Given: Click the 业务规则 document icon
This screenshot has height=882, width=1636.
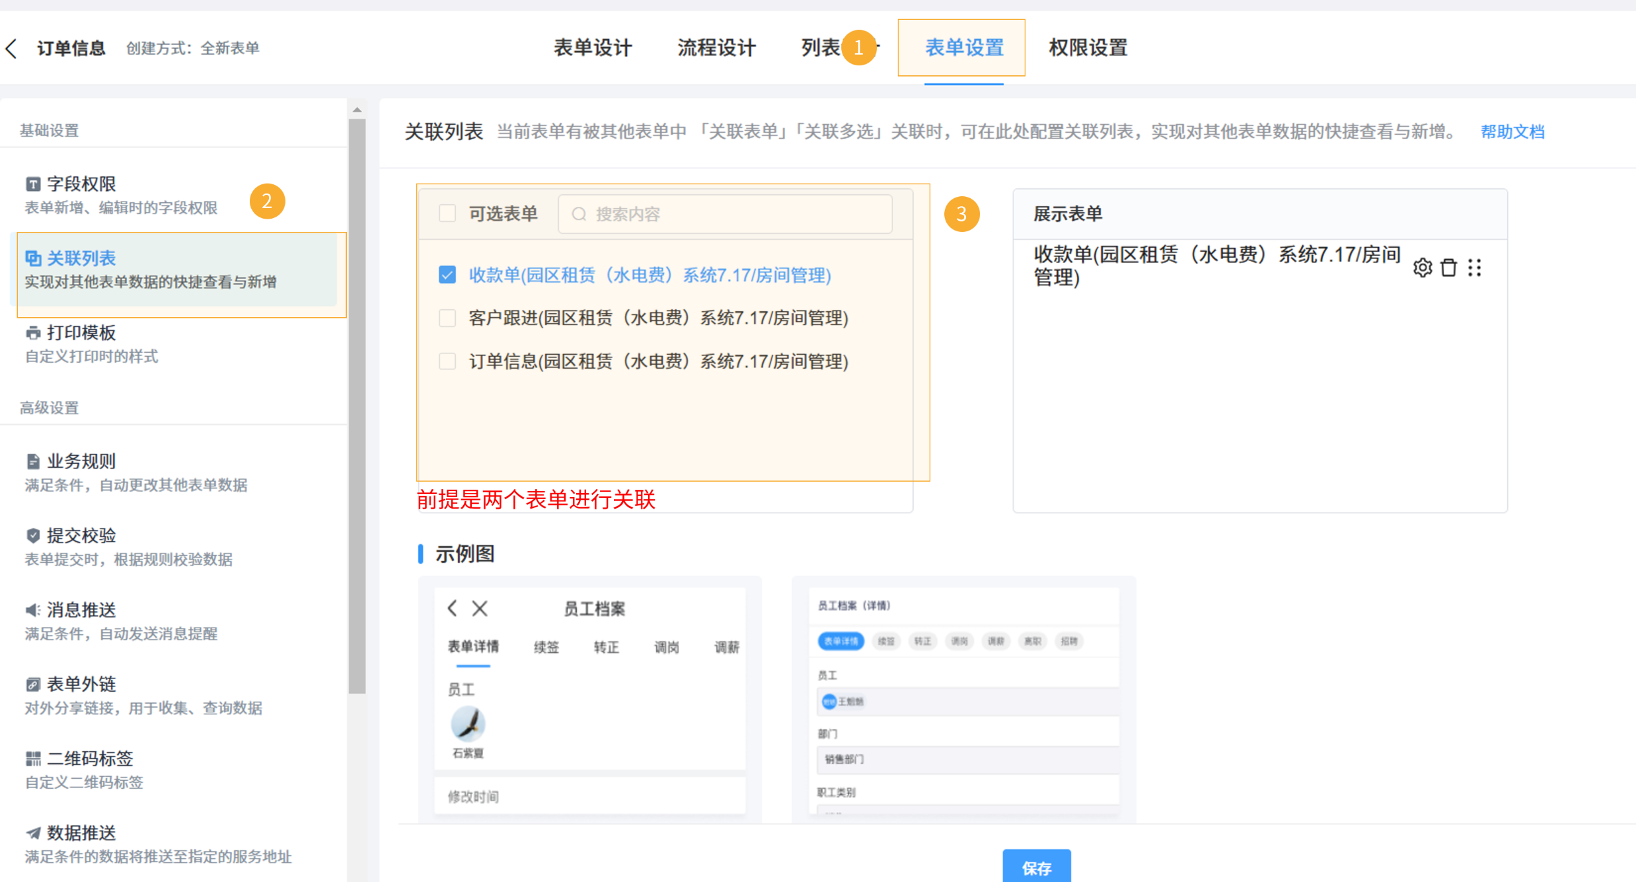Looking at the screenshot, I should (32, 461).
